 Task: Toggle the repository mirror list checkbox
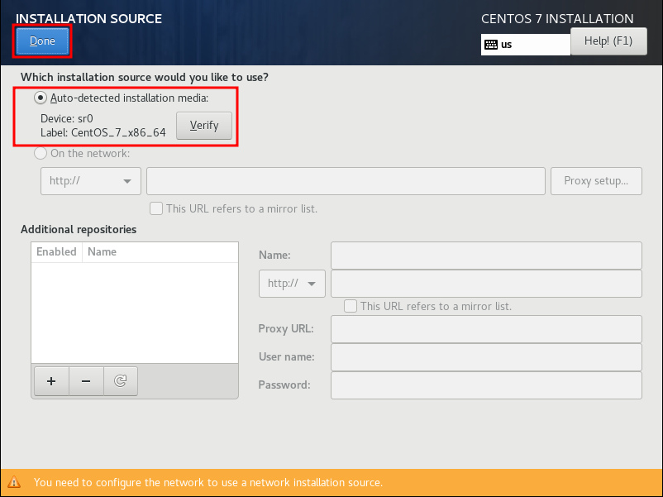pyautogui.click(x=351, y=306)
